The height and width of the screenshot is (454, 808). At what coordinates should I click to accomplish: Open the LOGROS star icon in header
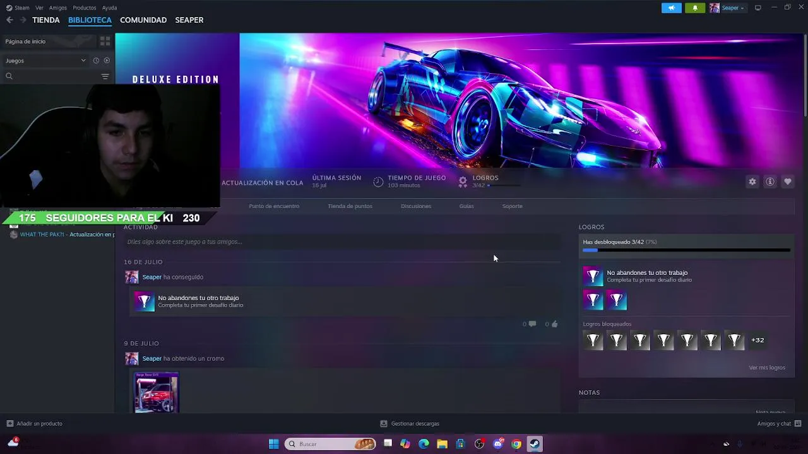463,182
